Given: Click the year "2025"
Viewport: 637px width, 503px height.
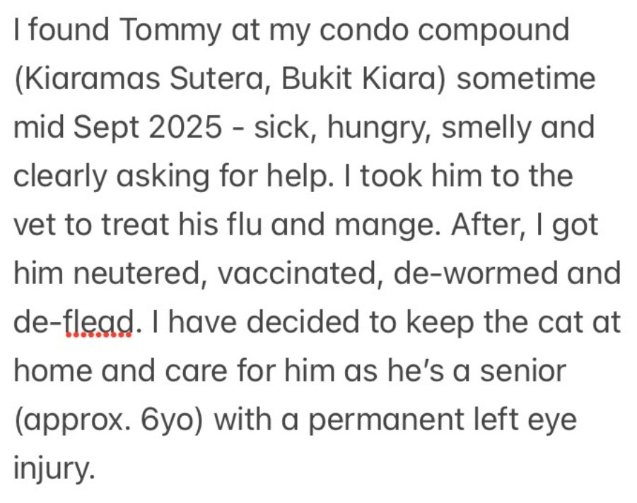Looking at the screenshot, I should click(177, 128).
